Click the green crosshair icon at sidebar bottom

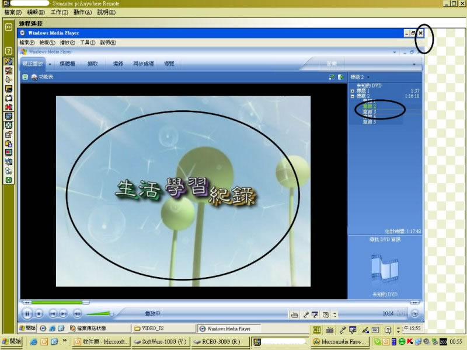point(9,180)
